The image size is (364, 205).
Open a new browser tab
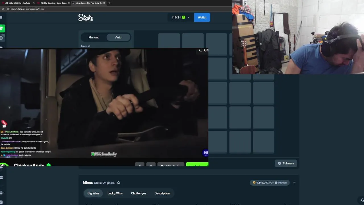coord(109,3)
